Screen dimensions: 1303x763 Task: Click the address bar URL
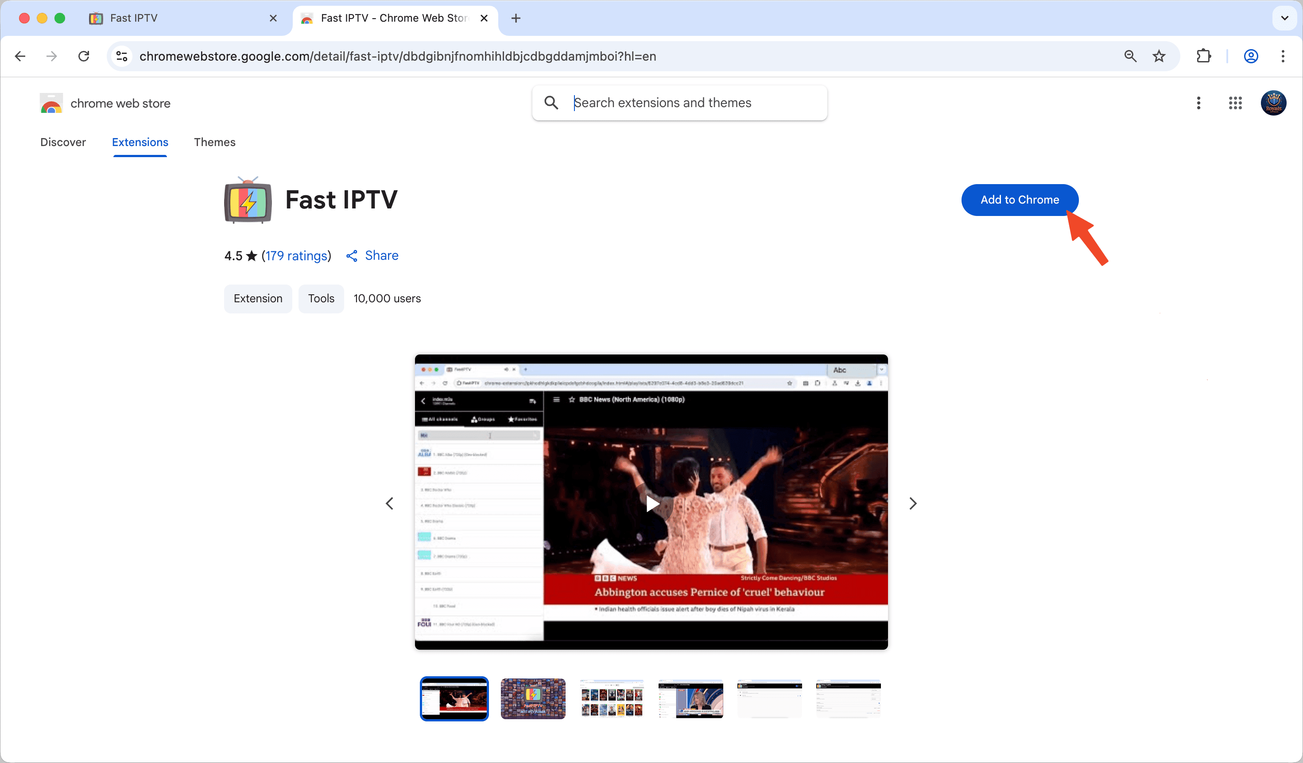(398, 56)
